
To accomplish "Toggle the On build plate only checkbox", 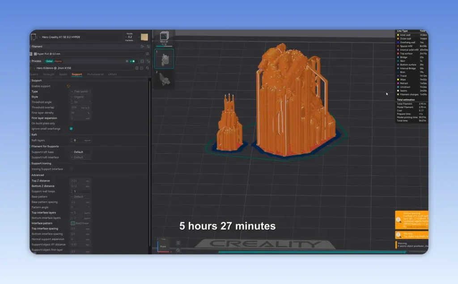I will [x=71, y=124].
